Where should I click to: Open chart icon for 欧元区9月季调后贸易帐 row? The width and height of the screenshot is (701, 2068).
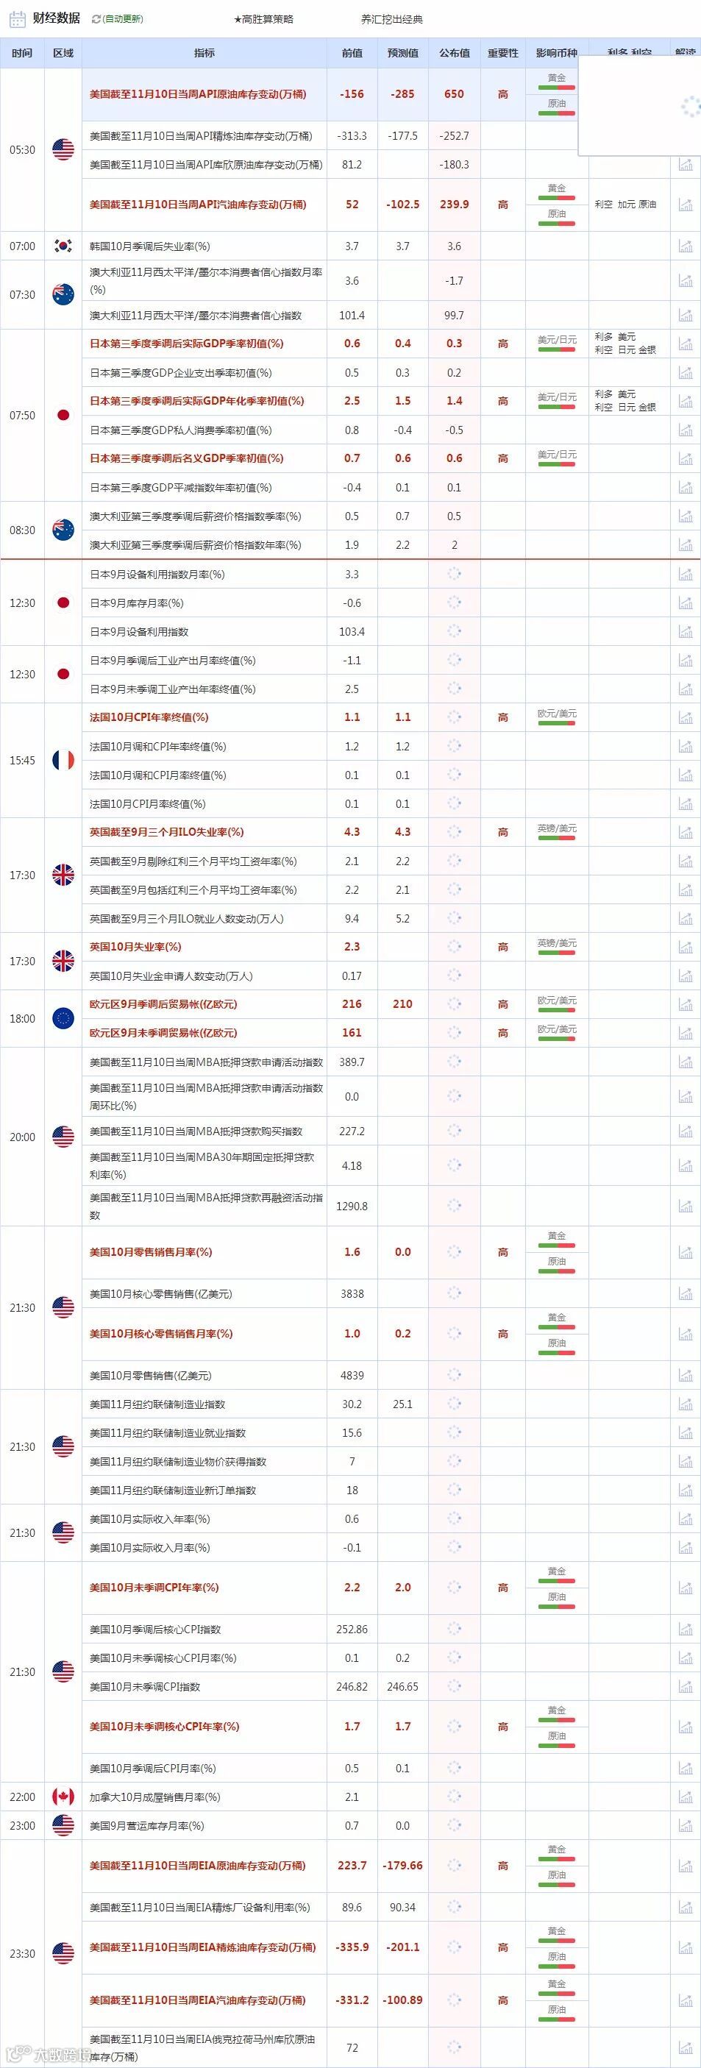(685, 1004)
